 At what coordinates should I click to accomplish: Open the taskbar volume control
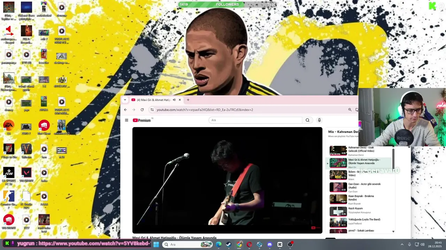422,244
